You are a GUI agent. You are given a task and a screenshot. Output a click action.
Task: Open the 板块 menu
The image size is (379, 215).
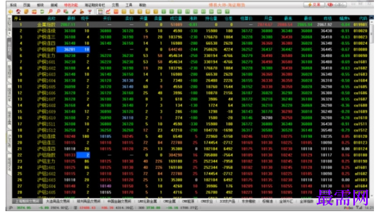[40, 5]
